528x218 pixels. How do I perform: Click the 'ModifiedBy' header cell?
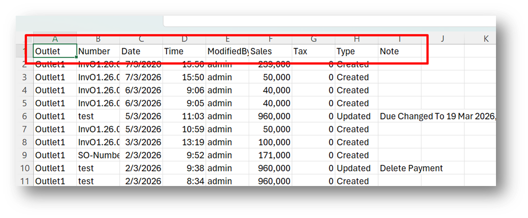(227, 51)
